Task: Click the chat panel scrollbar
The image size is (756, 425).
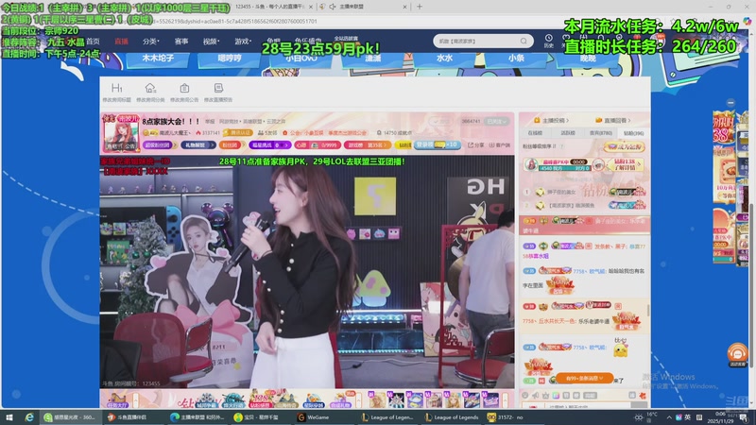Action: [648, 311]
